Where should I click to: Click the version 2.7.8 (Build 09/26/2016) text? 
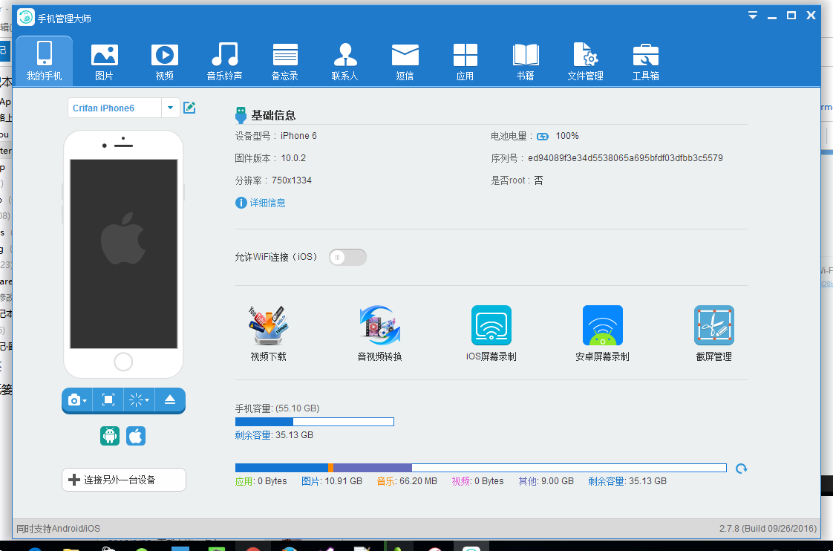pyautogui.click(x=768, y=529)
